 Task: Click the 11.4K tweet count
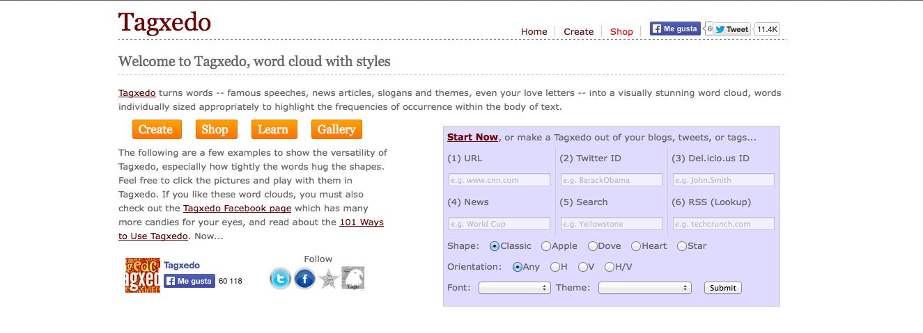(767, 29)
